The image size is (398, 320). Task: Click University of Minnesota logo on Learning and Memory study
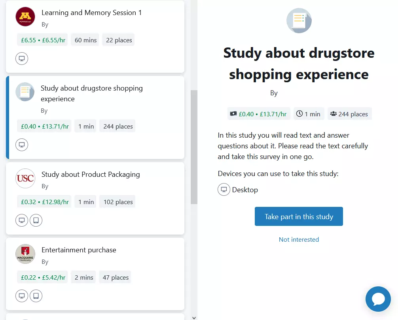pos(25,17)
